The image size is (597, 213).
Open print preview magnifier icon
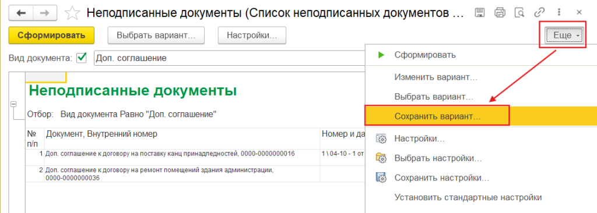pyautogui.click(x=519, y=13)
